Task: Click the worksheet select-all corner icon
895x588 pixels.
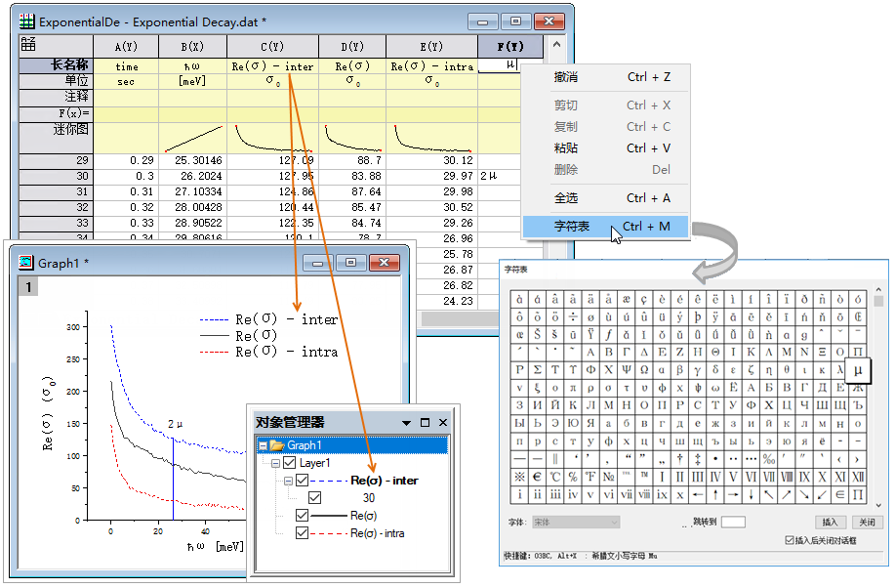Action: tap(28, 45)
